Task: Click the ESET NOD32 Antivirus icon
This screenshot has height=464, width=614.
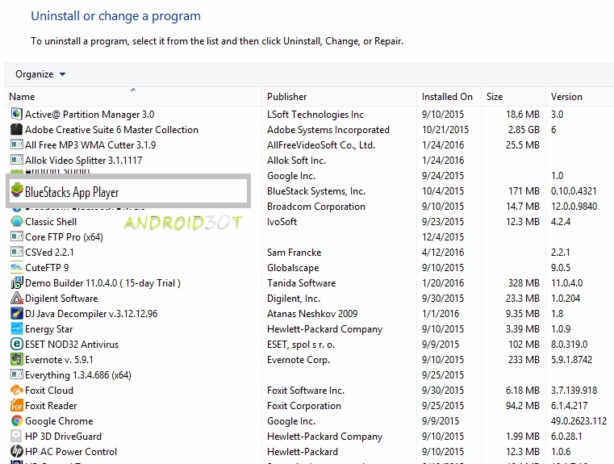Action: tap(16, 345)
